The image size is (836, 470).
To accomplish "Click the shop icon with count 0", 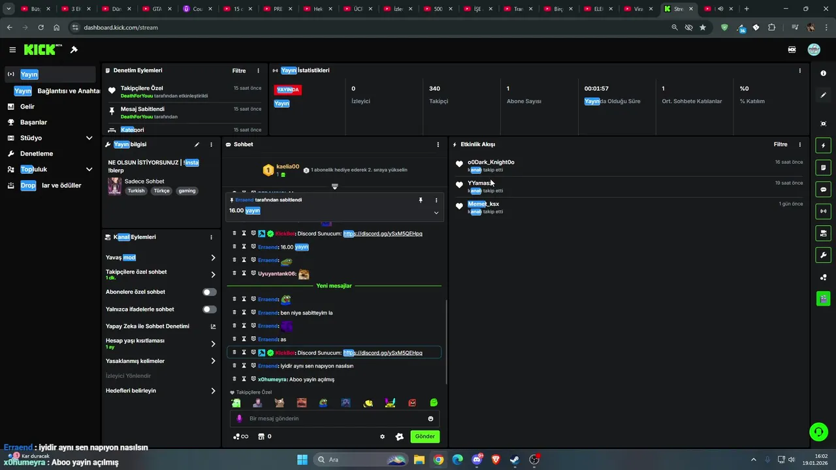I will tap(265, 437).
